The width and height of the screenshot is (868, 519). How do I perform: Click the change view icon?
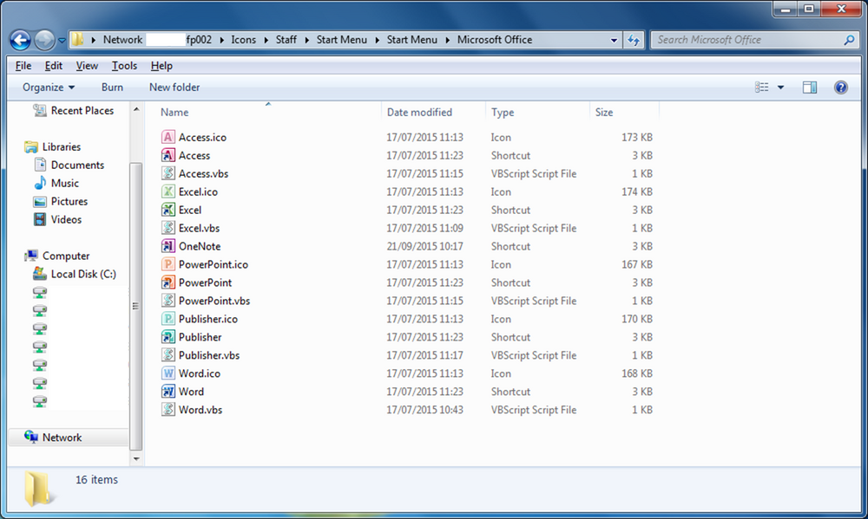762,88
